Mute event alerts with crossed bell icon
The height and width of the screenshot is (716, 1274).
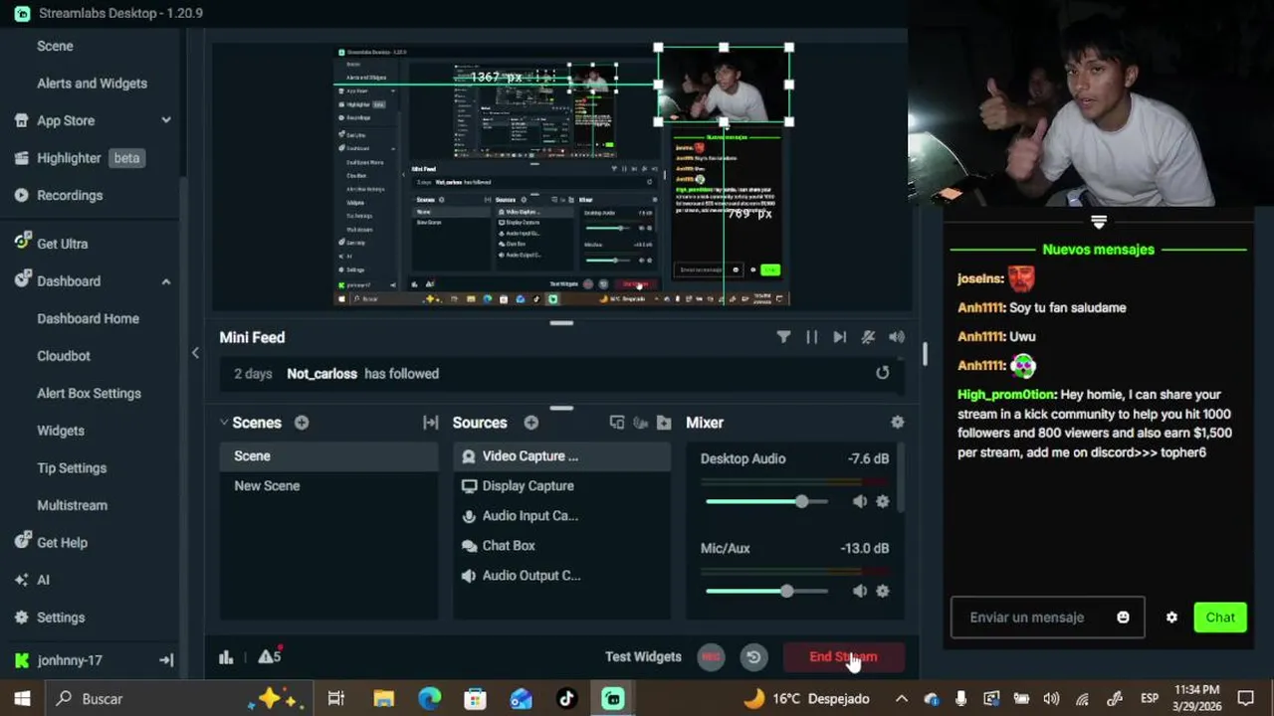click(868, 337)
